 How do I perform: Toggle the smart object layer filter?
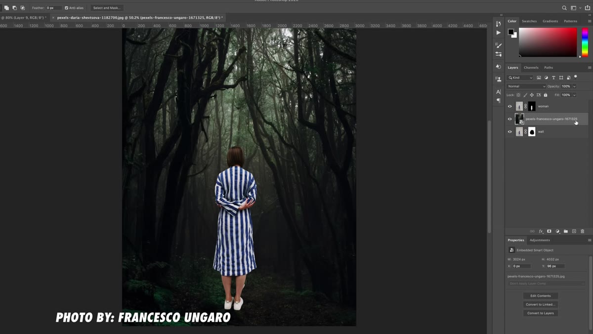point(568,78)
